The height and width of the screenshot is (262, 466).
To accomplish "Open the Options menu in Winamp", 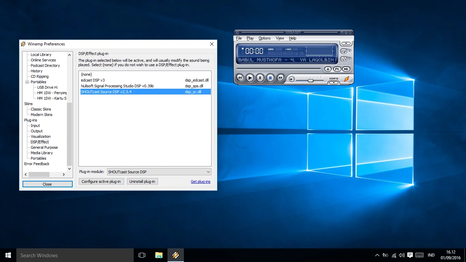I will click(264, 38).
